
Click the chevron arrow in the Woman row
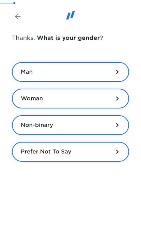(117, 99)
